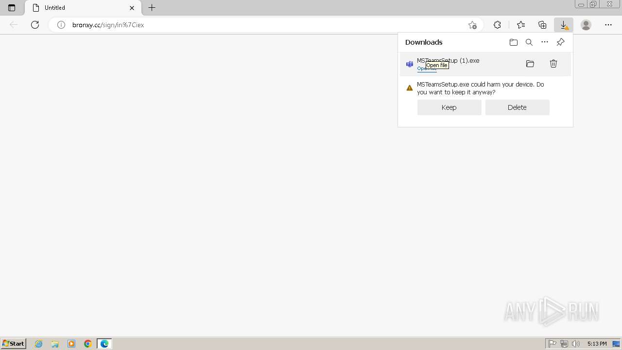Click the Downloads panel title
Image resolution: width=622 pixels, height=350 pixels.
pyautogui.click(x=424, y=42)
